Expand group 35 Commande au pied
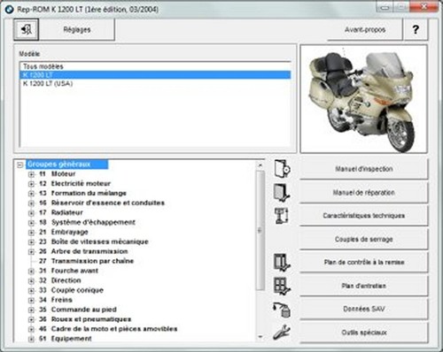443x352 pixels. [31, 310]
